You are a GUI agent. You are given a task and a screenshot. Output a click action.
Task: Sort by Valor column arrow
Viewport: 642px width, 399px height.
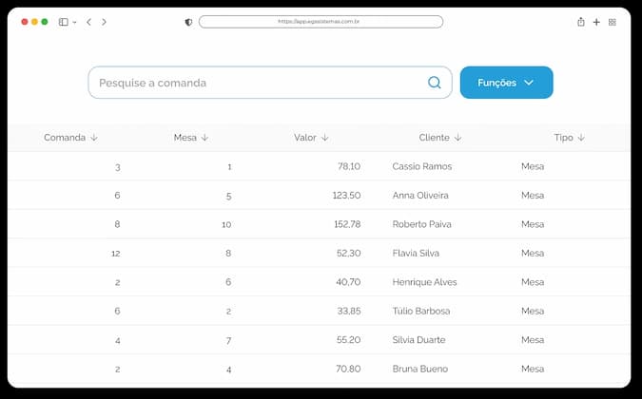point(324,138)
